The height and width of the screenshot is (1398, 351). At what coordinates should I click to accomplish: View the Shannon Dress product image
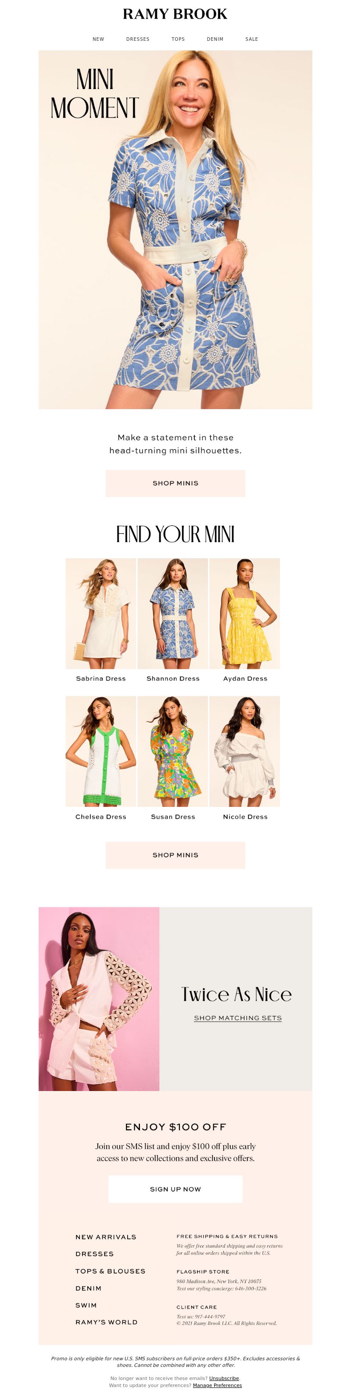pyautogui.click(x=173, y=613)
